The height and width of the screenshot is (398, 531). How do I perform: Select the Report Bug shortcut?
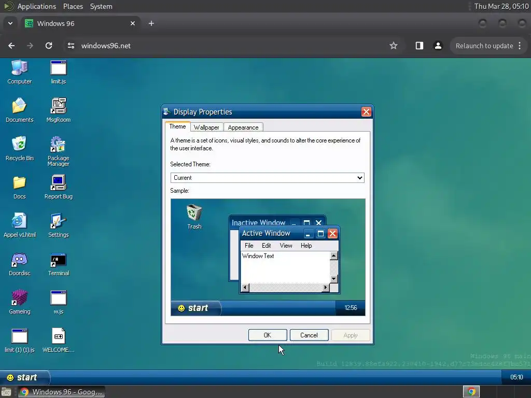(x=58, y=187)
